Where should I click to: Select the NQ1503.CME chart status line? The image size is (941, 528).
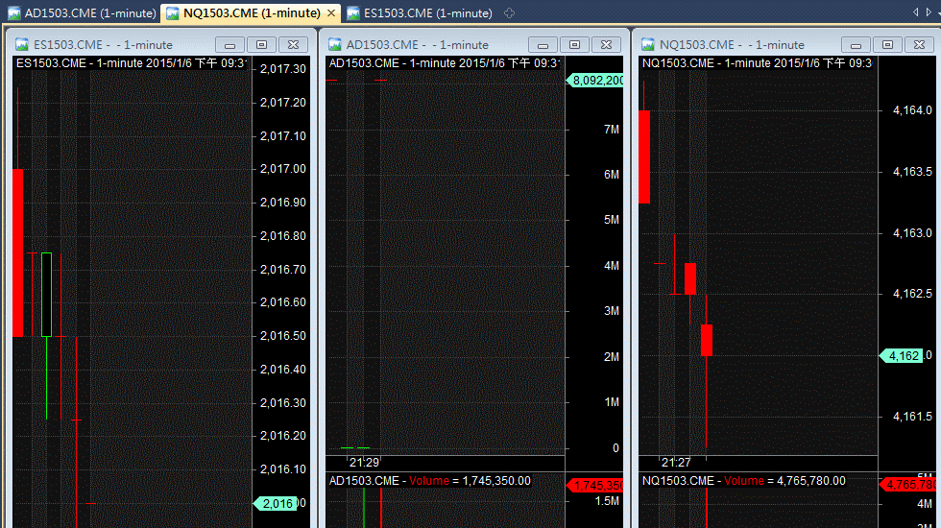pyautogui.click(x=757, y=63)
